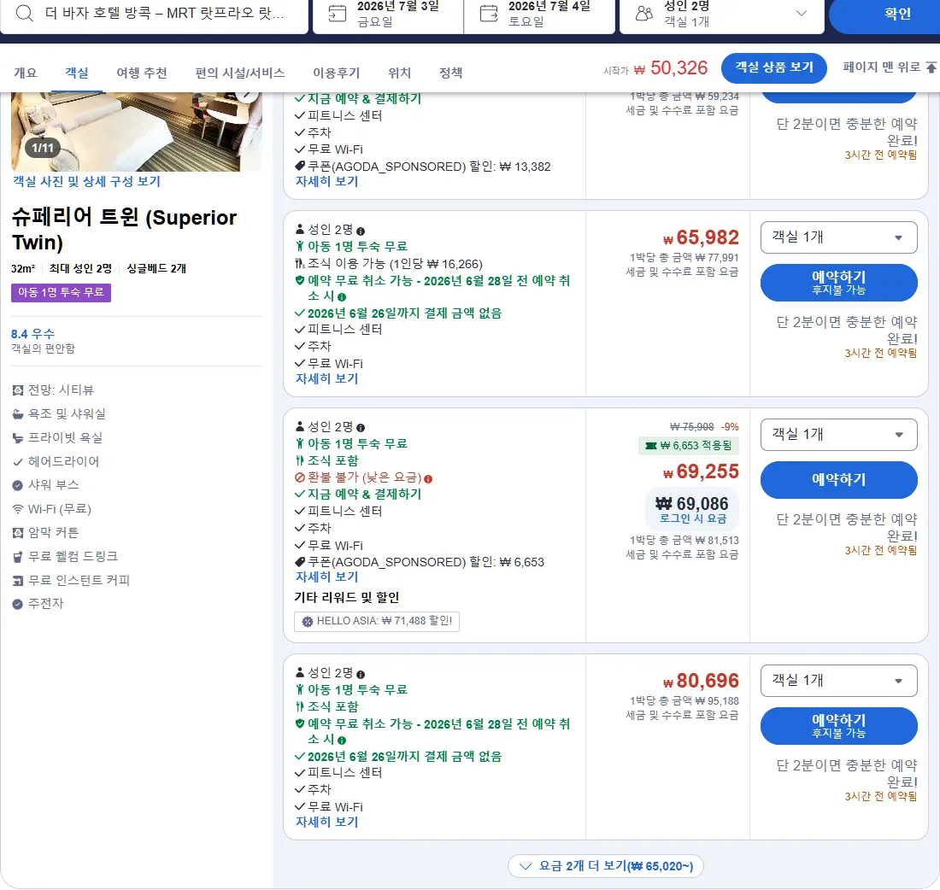Book the ₩65,982 room with 예약하기

(838, 282)
